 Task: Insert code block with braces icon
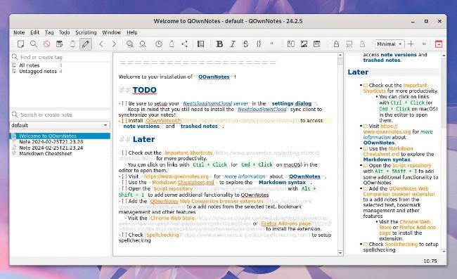tap(259, 44)
